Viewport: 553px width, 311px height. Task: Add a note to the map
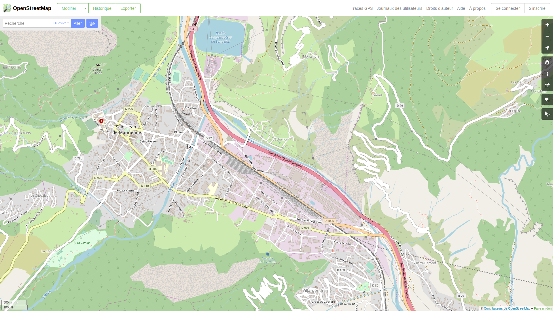click(x=547, y=100)
